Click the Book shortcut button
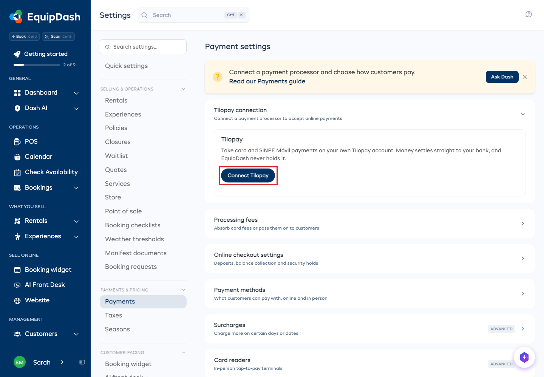 pyautogui.click(x=24, y=37)
